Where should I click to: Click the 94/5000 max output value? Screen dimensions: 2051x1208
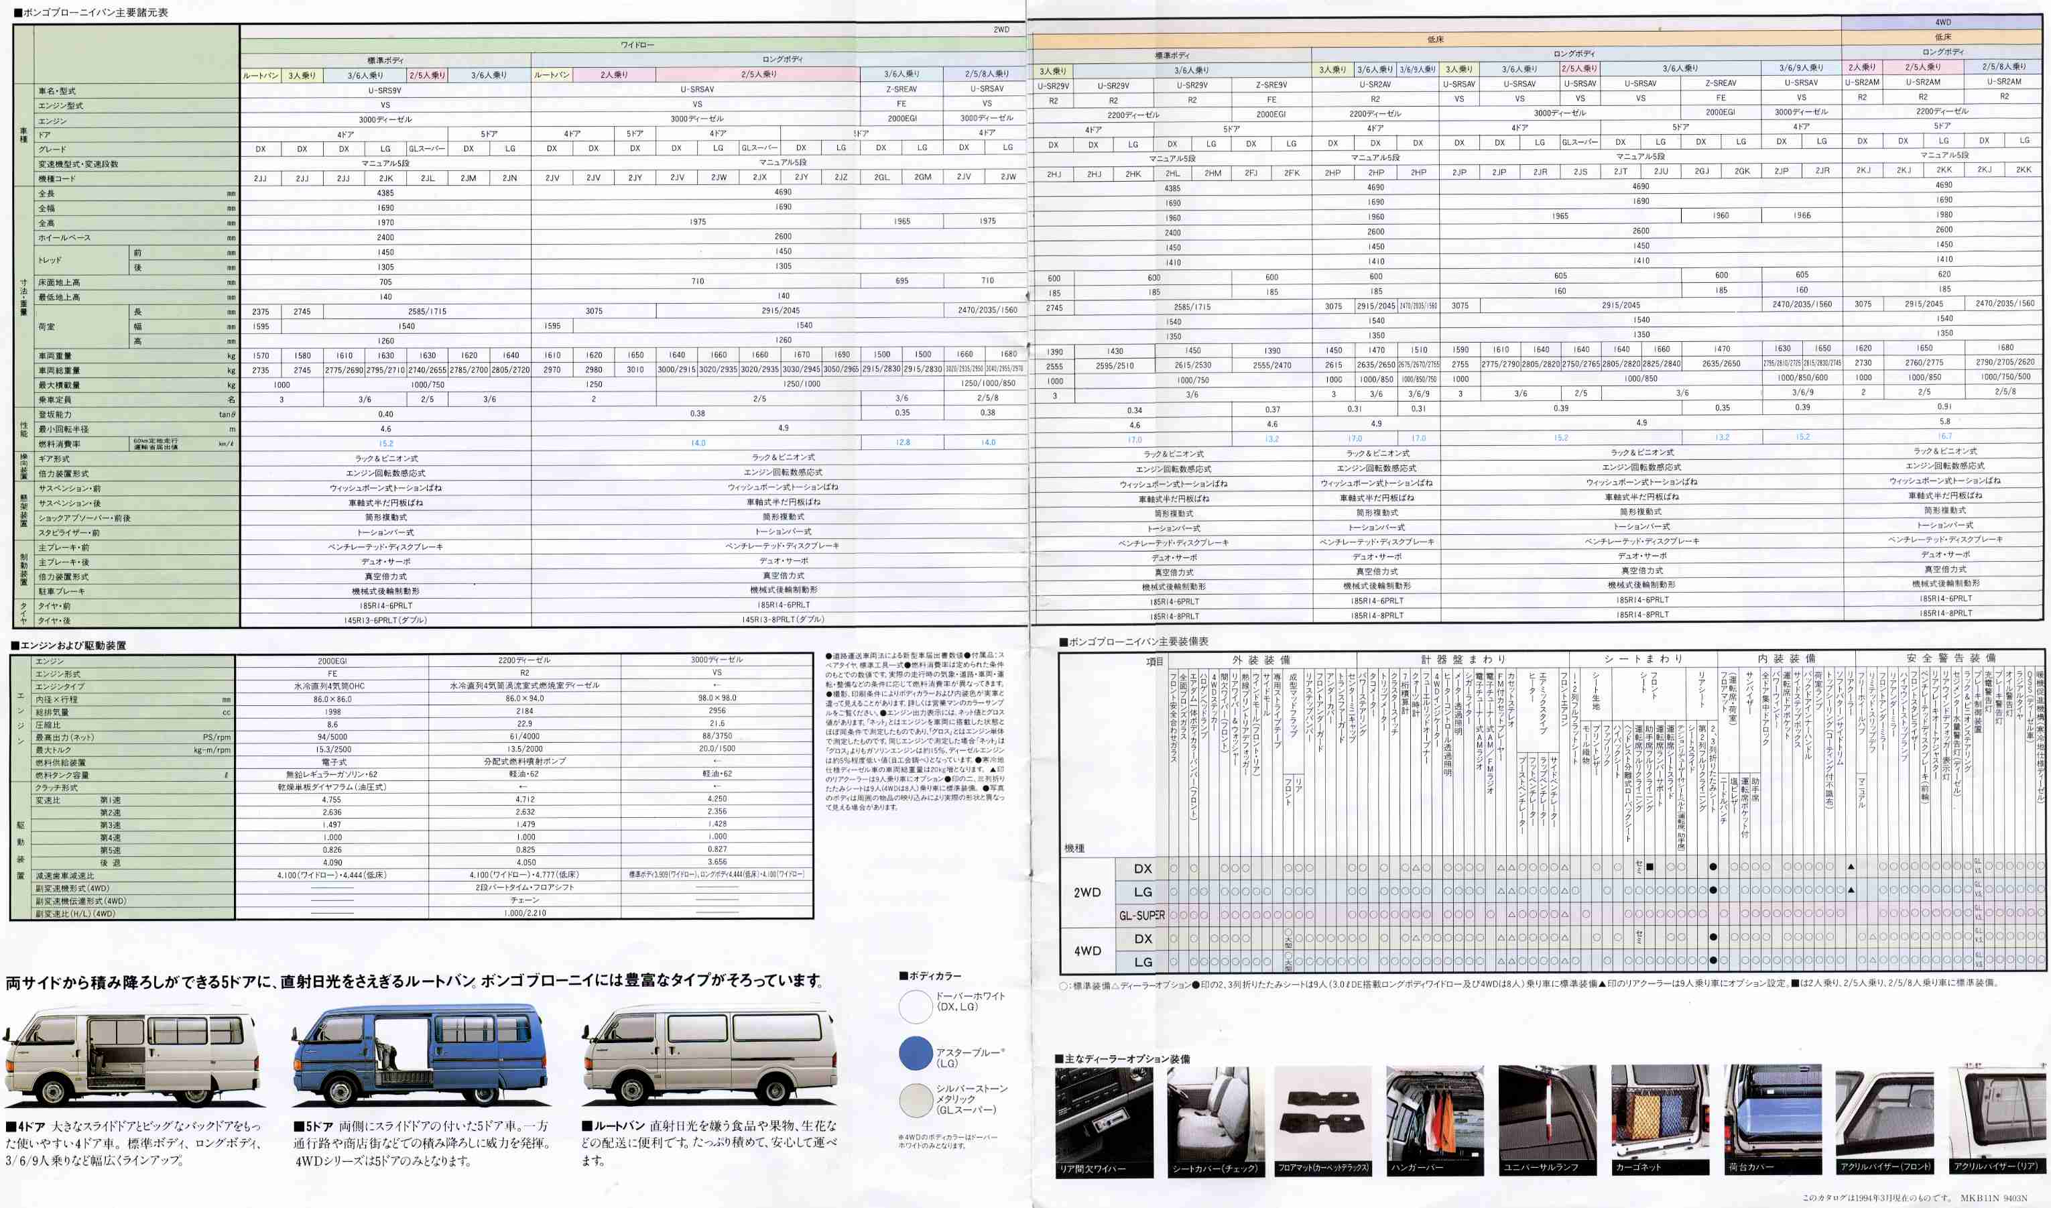pyautogui.click(x=332, y=737)
